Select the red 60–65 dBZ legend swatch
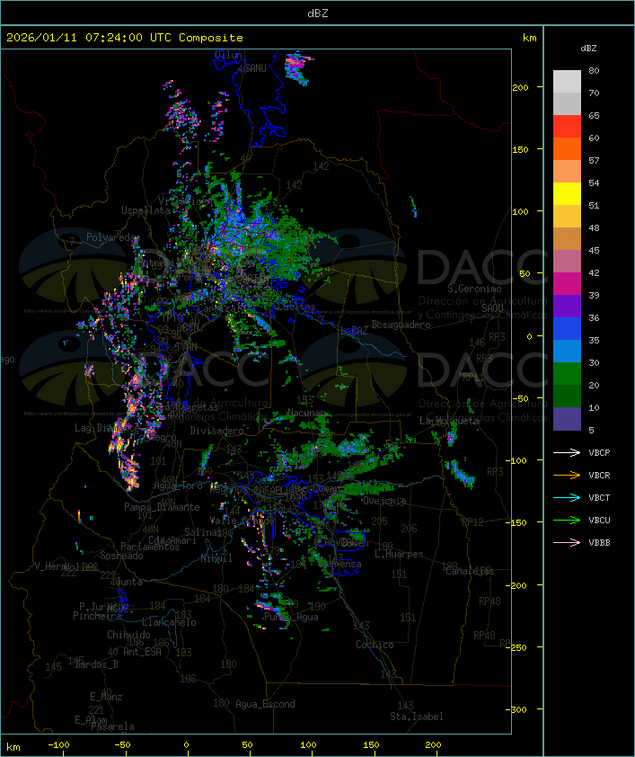635x757 pixels. [567, 127]
